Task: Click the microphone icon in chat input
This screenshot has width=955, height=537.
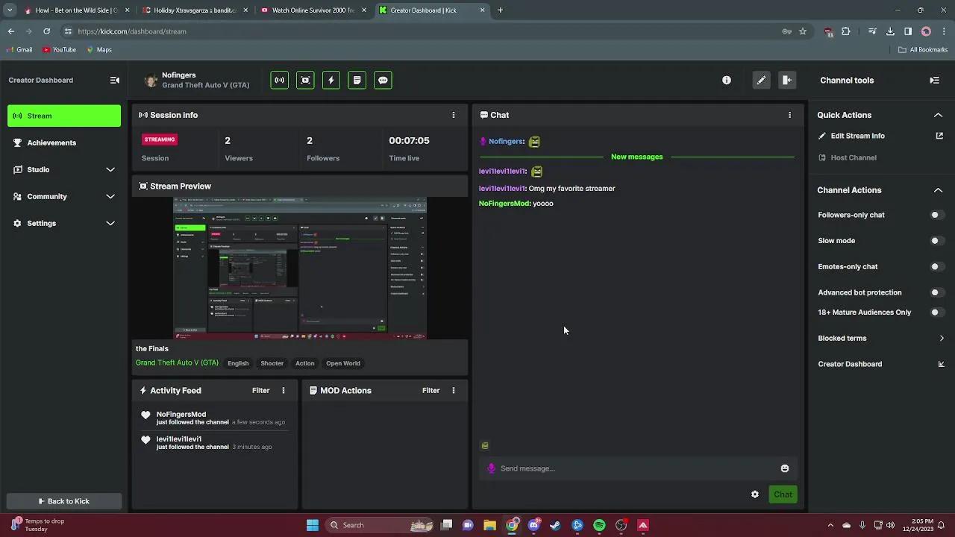Action: pyautogui.click(x=491, y=468)
